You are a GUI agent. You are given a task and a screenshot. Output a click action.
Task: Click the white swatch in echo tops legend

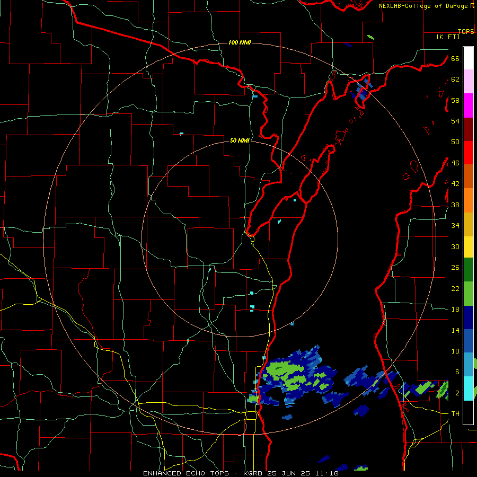coord(468,58)
